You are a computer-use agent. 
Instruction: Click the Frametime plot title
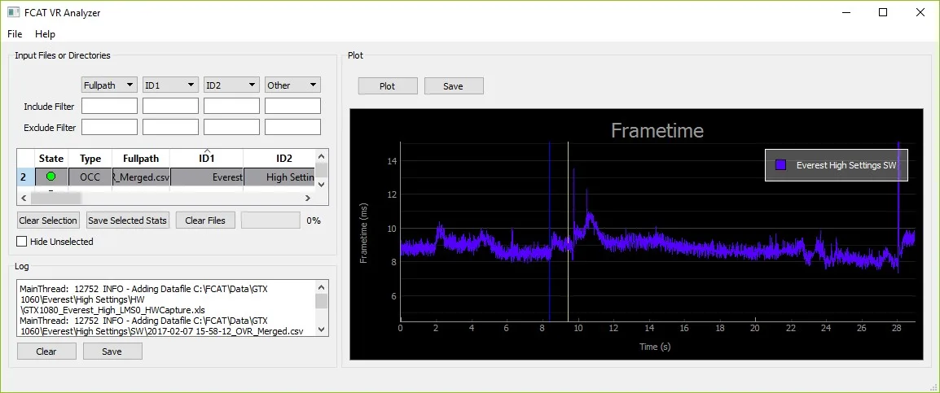pos(657,130)
